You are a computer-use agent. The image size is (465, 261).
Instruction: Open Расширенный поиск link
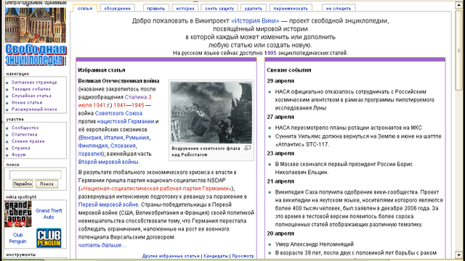tap(34, 109)
